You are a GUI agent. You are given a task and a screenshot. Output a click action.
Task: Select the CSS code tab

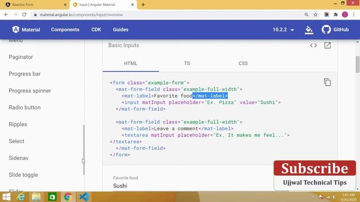point(243,63)
